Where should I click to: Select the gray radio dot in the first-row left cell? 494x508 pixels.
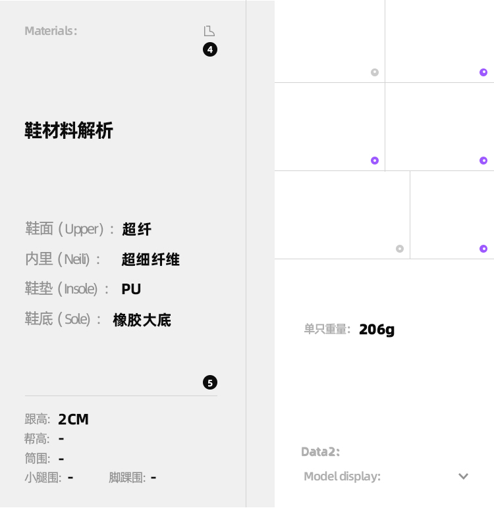[x=375, y=72]
